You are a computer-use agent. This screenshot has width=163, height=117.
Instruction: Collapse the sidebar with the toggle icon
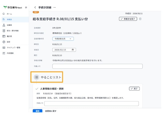tap(26, 7)
